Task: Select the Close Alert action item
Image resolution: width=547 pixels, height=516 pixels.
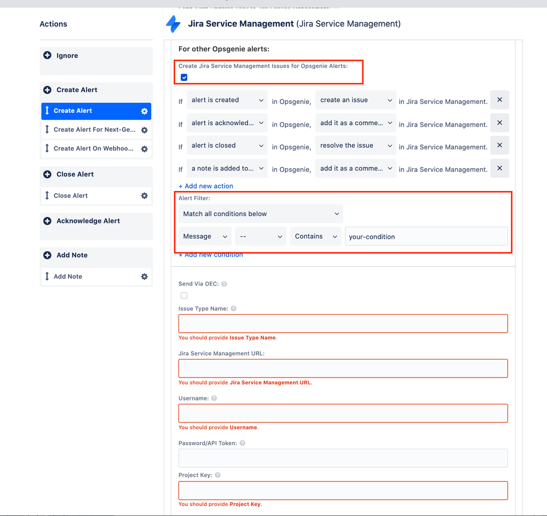Action: [96, 195]
